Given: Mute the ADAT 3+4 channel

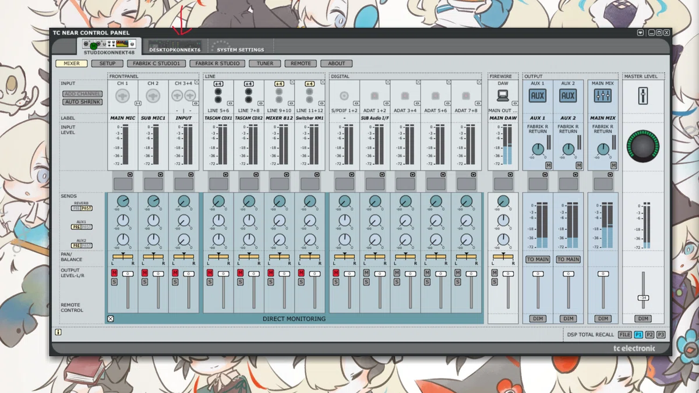Looking at the screenshot, I should pyautogui.click(x=396, y=273).
